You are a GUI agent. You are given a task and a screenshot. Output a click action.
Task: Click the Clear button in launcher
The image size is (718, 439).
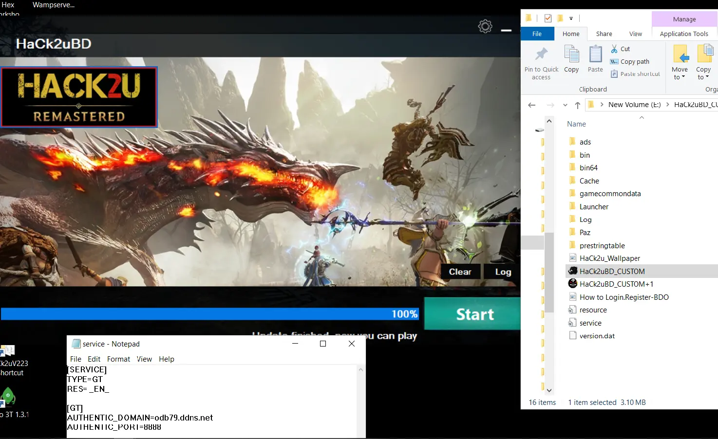point(460,272)
